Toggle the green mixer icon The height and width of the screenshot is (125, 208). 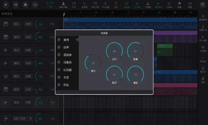coord(127,3)
